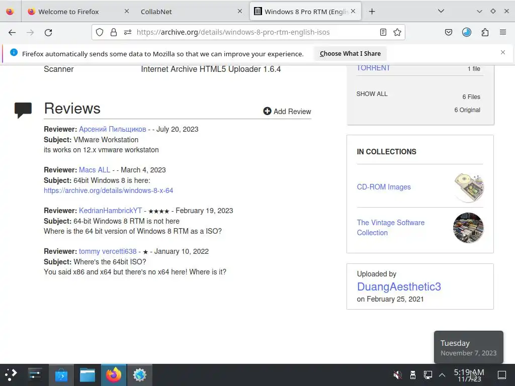Reload the current page

[x=48, y=32]
